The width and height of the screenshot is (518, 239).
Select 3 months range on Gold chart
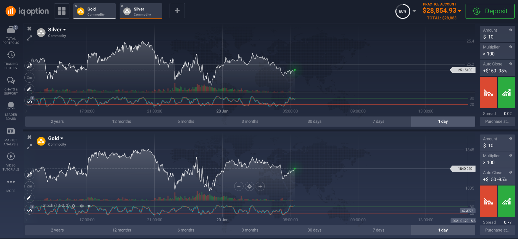(250, 230)
